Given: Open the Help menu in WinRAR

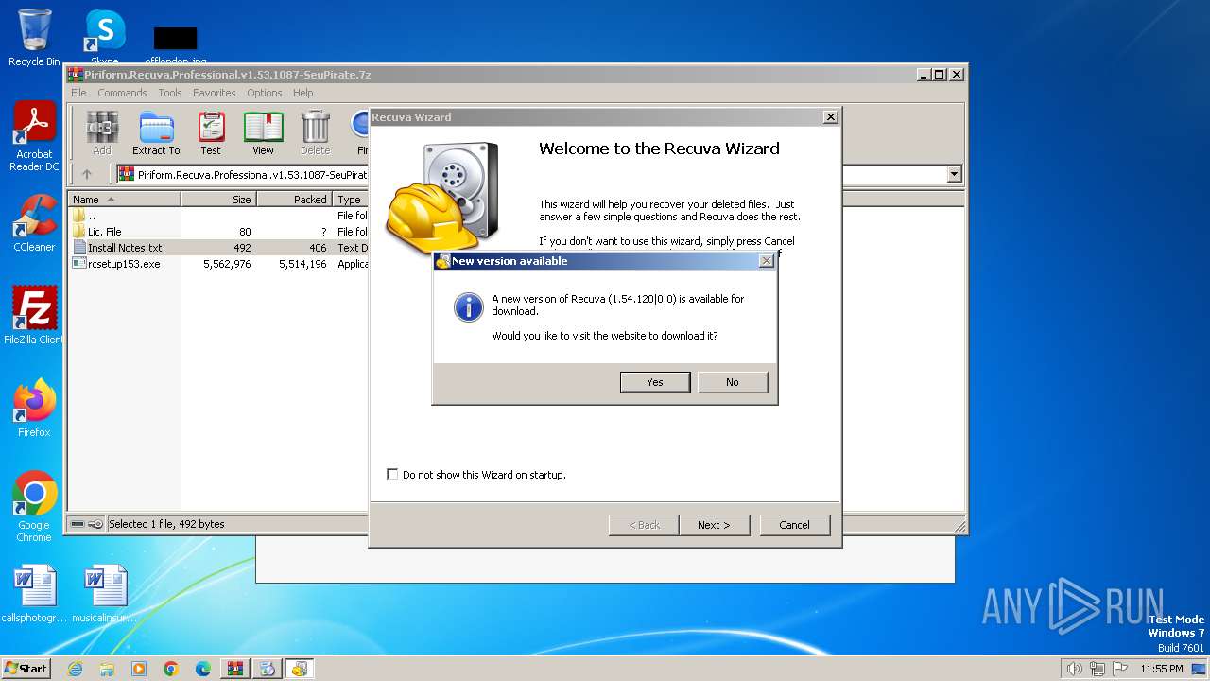Looking at the screenshot, I should coord(302,93).
